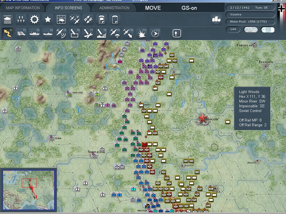Viewport: 286px width, 214px height.
Task: Select F3 naval transport ship icon
Action: [34, 33]
